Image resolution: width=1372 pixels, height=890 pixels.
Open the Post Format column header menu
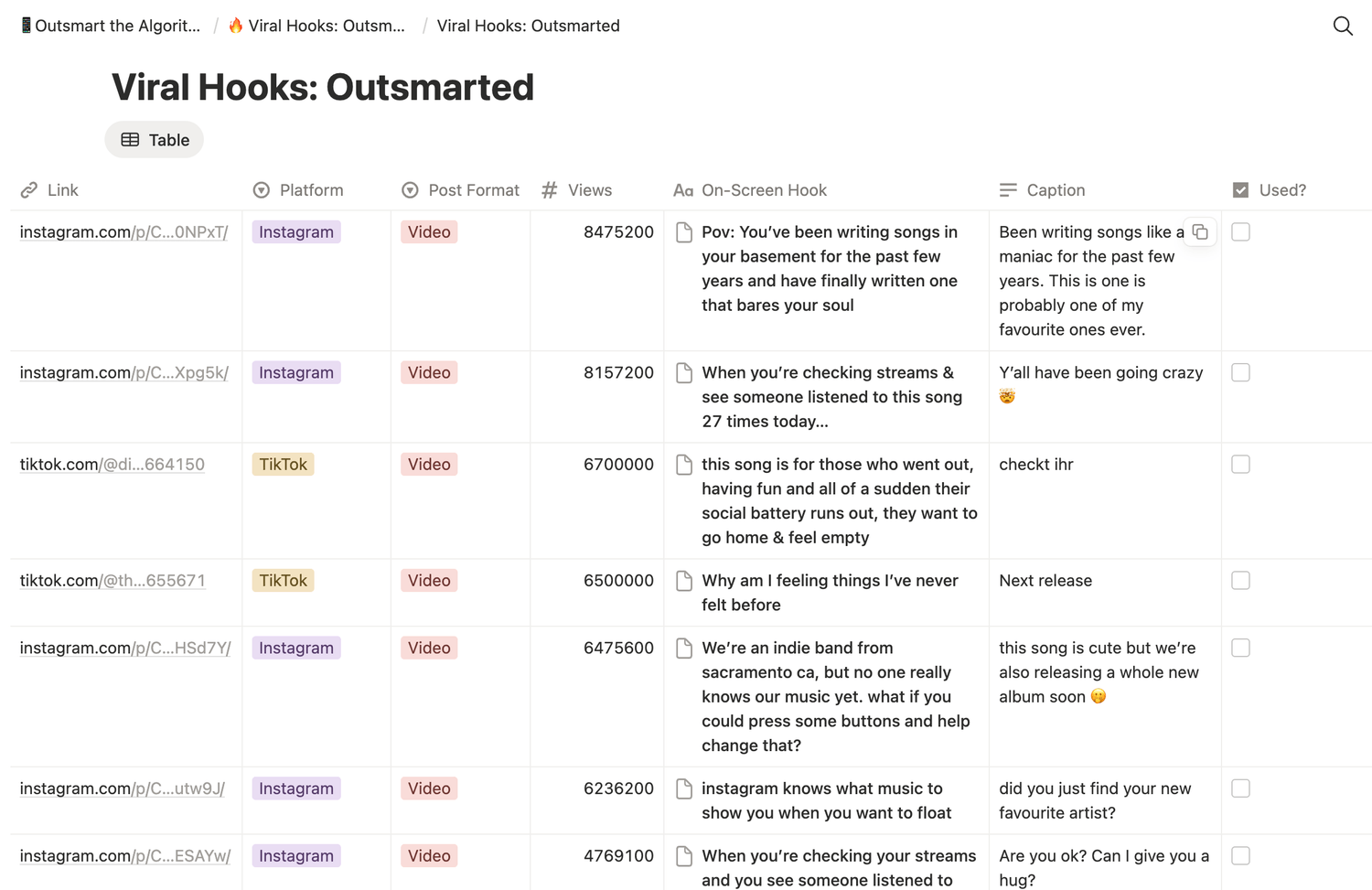coord(473,190)
